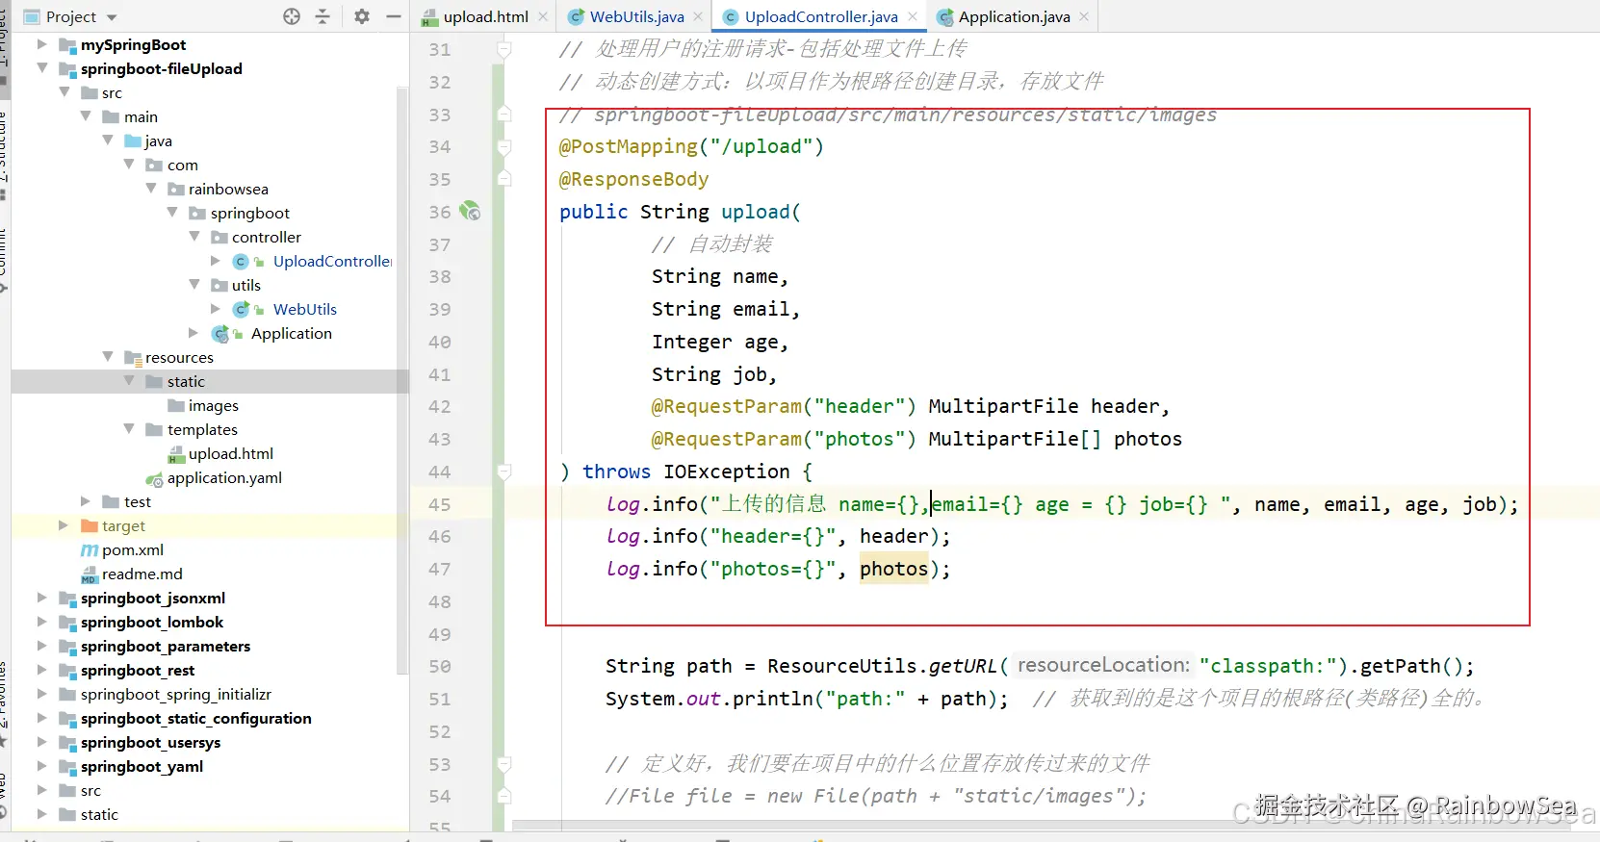The height and width of the screenshot is (842, 1600).
Task: Click the @ResponseBody annotation
Action: 633,179
